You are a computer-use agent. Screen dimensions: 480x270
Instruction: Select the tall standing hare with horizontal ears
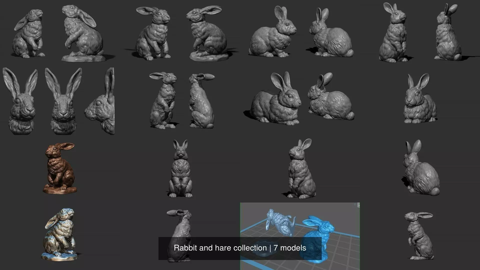[x=162, y=100]
